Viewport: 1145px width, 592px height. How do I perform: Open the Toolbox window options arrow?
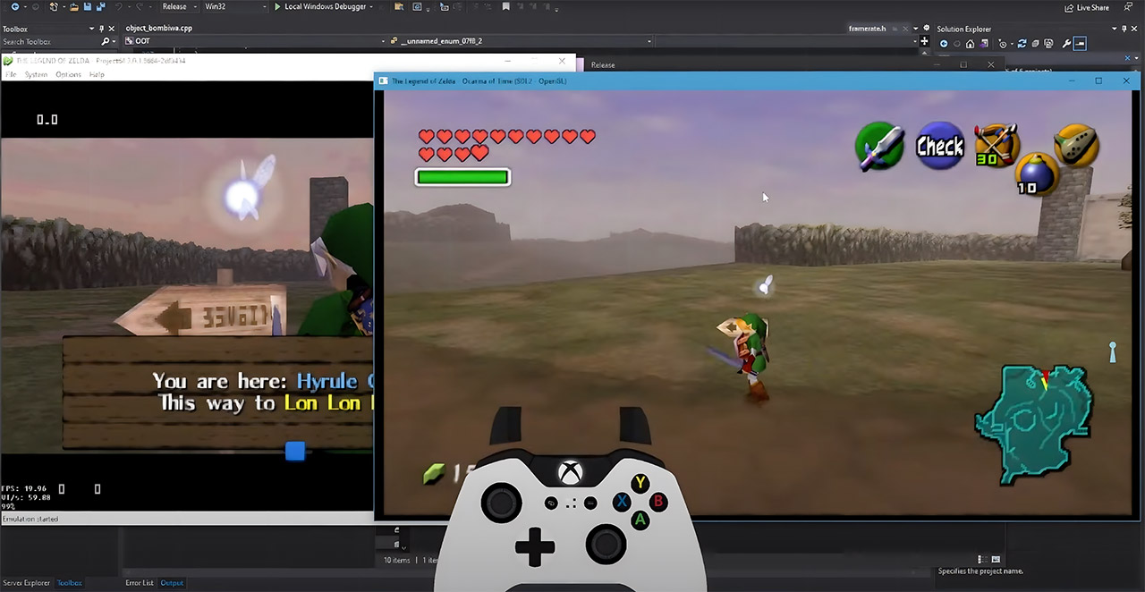pyautogui.click(x=91, y=29)
